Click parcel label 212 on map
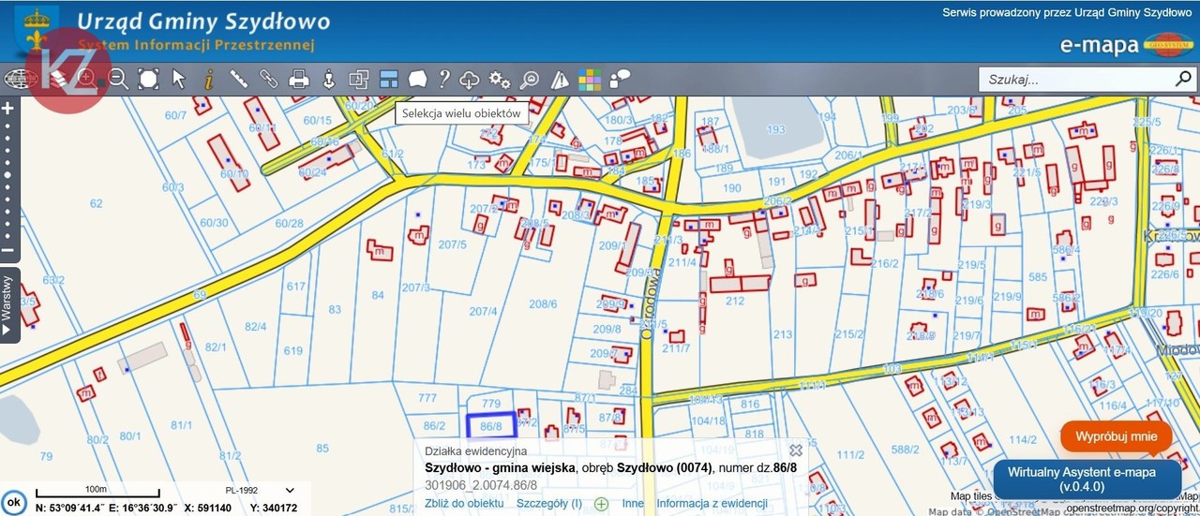 (x=735, y=301)
